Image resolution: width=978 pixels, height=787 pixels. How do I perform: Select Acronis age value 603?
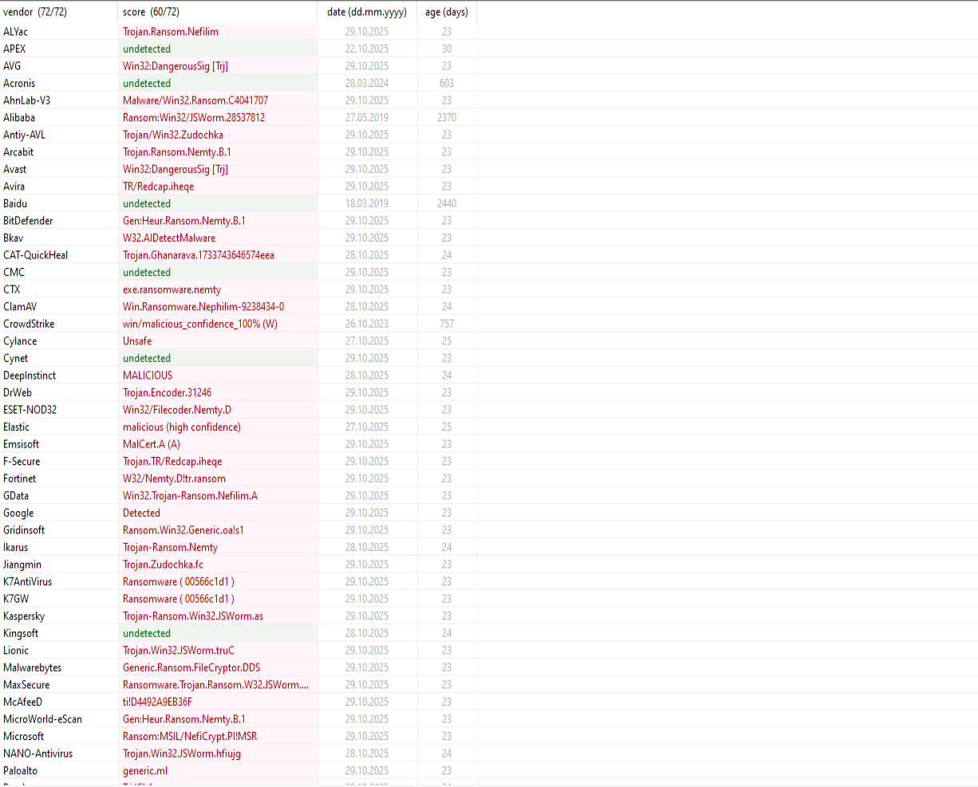click(x=446, y=84)
